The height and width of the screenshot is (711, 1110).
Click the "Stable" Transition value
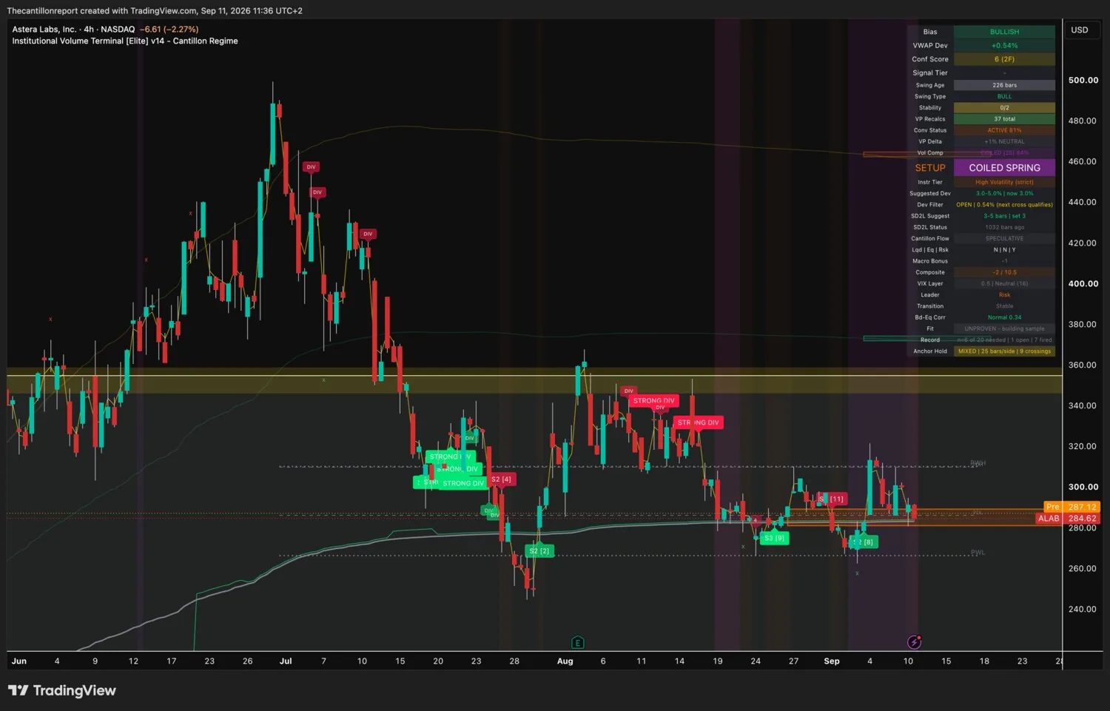tap(1004, 306)
